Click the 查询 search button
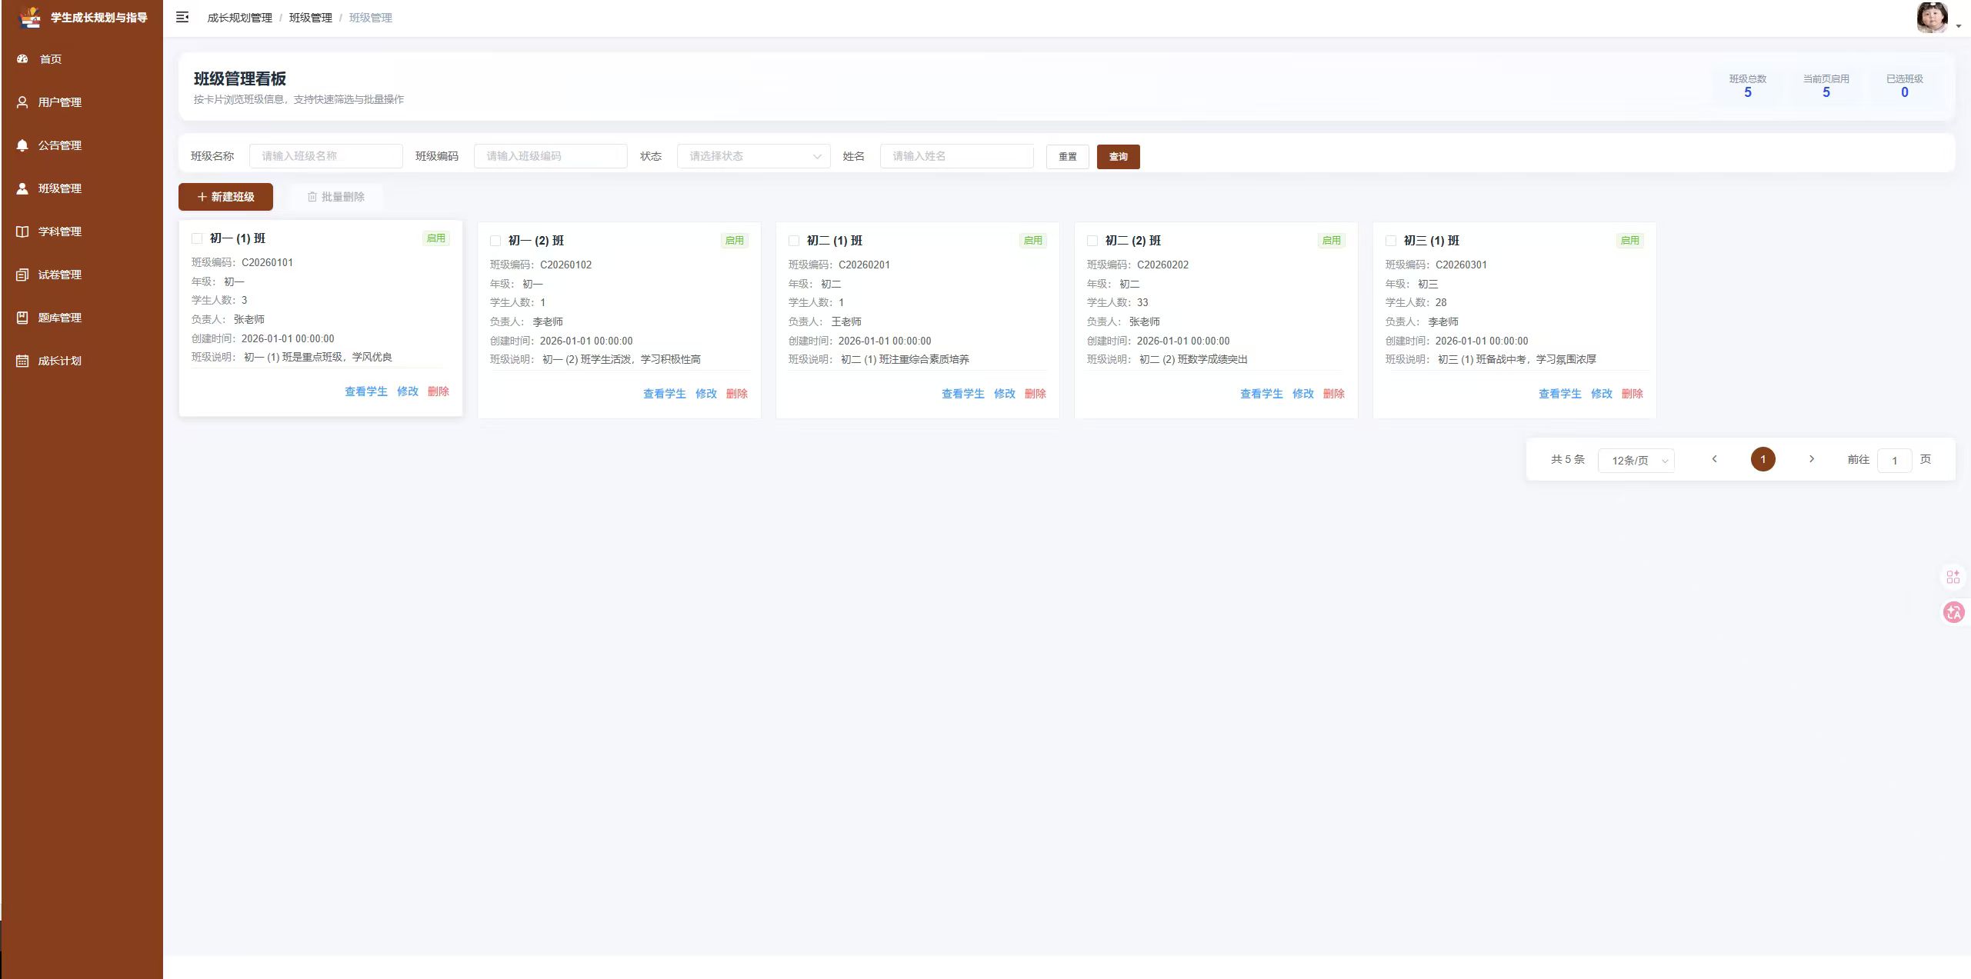The height and width of the screenshot is (979, 1971). click(x=1118, y=156)
